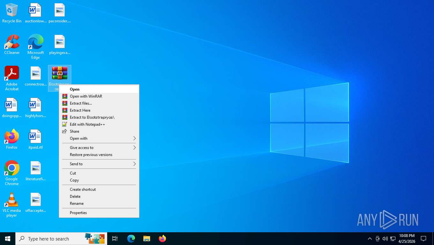Open Task View from the taskbar
This screenshot has width=434, height=245.
[x=115, y=239]
